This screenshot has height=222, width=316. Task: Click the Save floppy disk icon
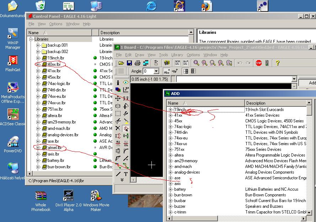(129, 63)
